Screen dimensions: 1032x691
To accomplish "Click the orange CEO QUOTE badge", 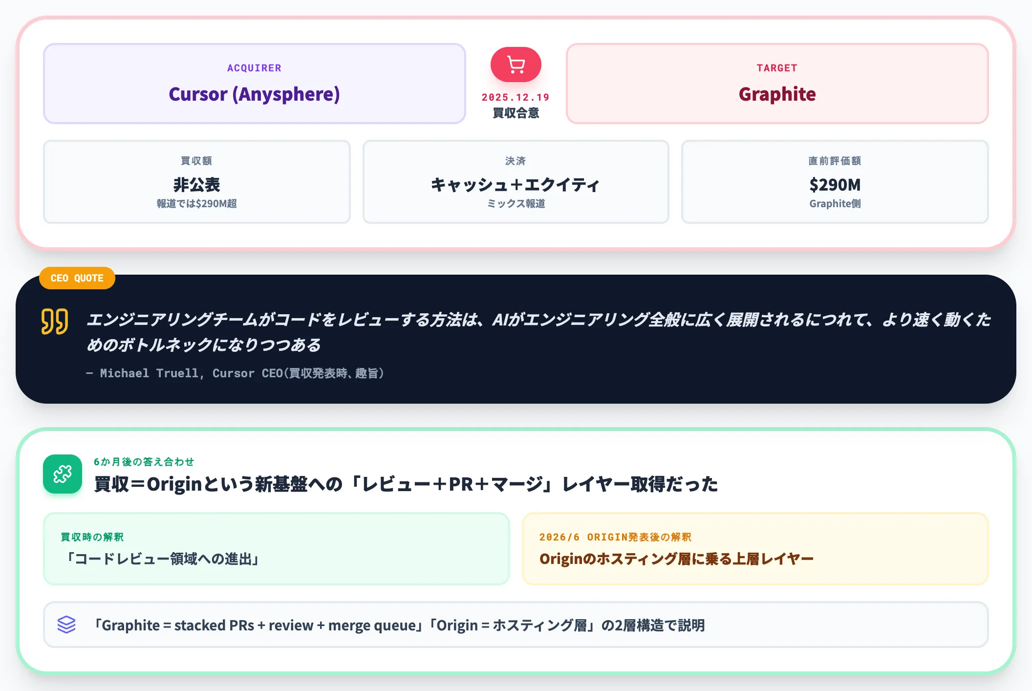I will point(77,278).
